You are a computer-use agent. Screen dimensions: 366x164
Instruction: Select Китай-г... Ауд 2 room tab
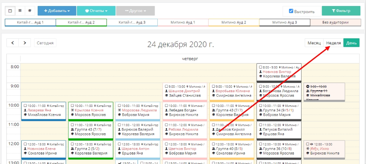[x=81, y=23]
